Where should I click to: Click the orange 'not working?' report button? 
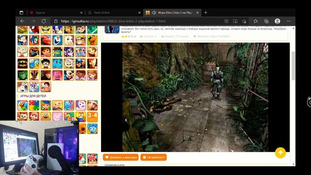[154, 157]
